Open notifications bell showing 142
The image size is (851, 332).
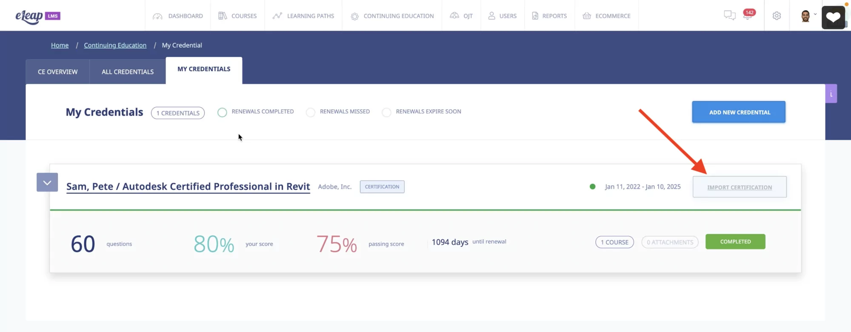(748, 14)
